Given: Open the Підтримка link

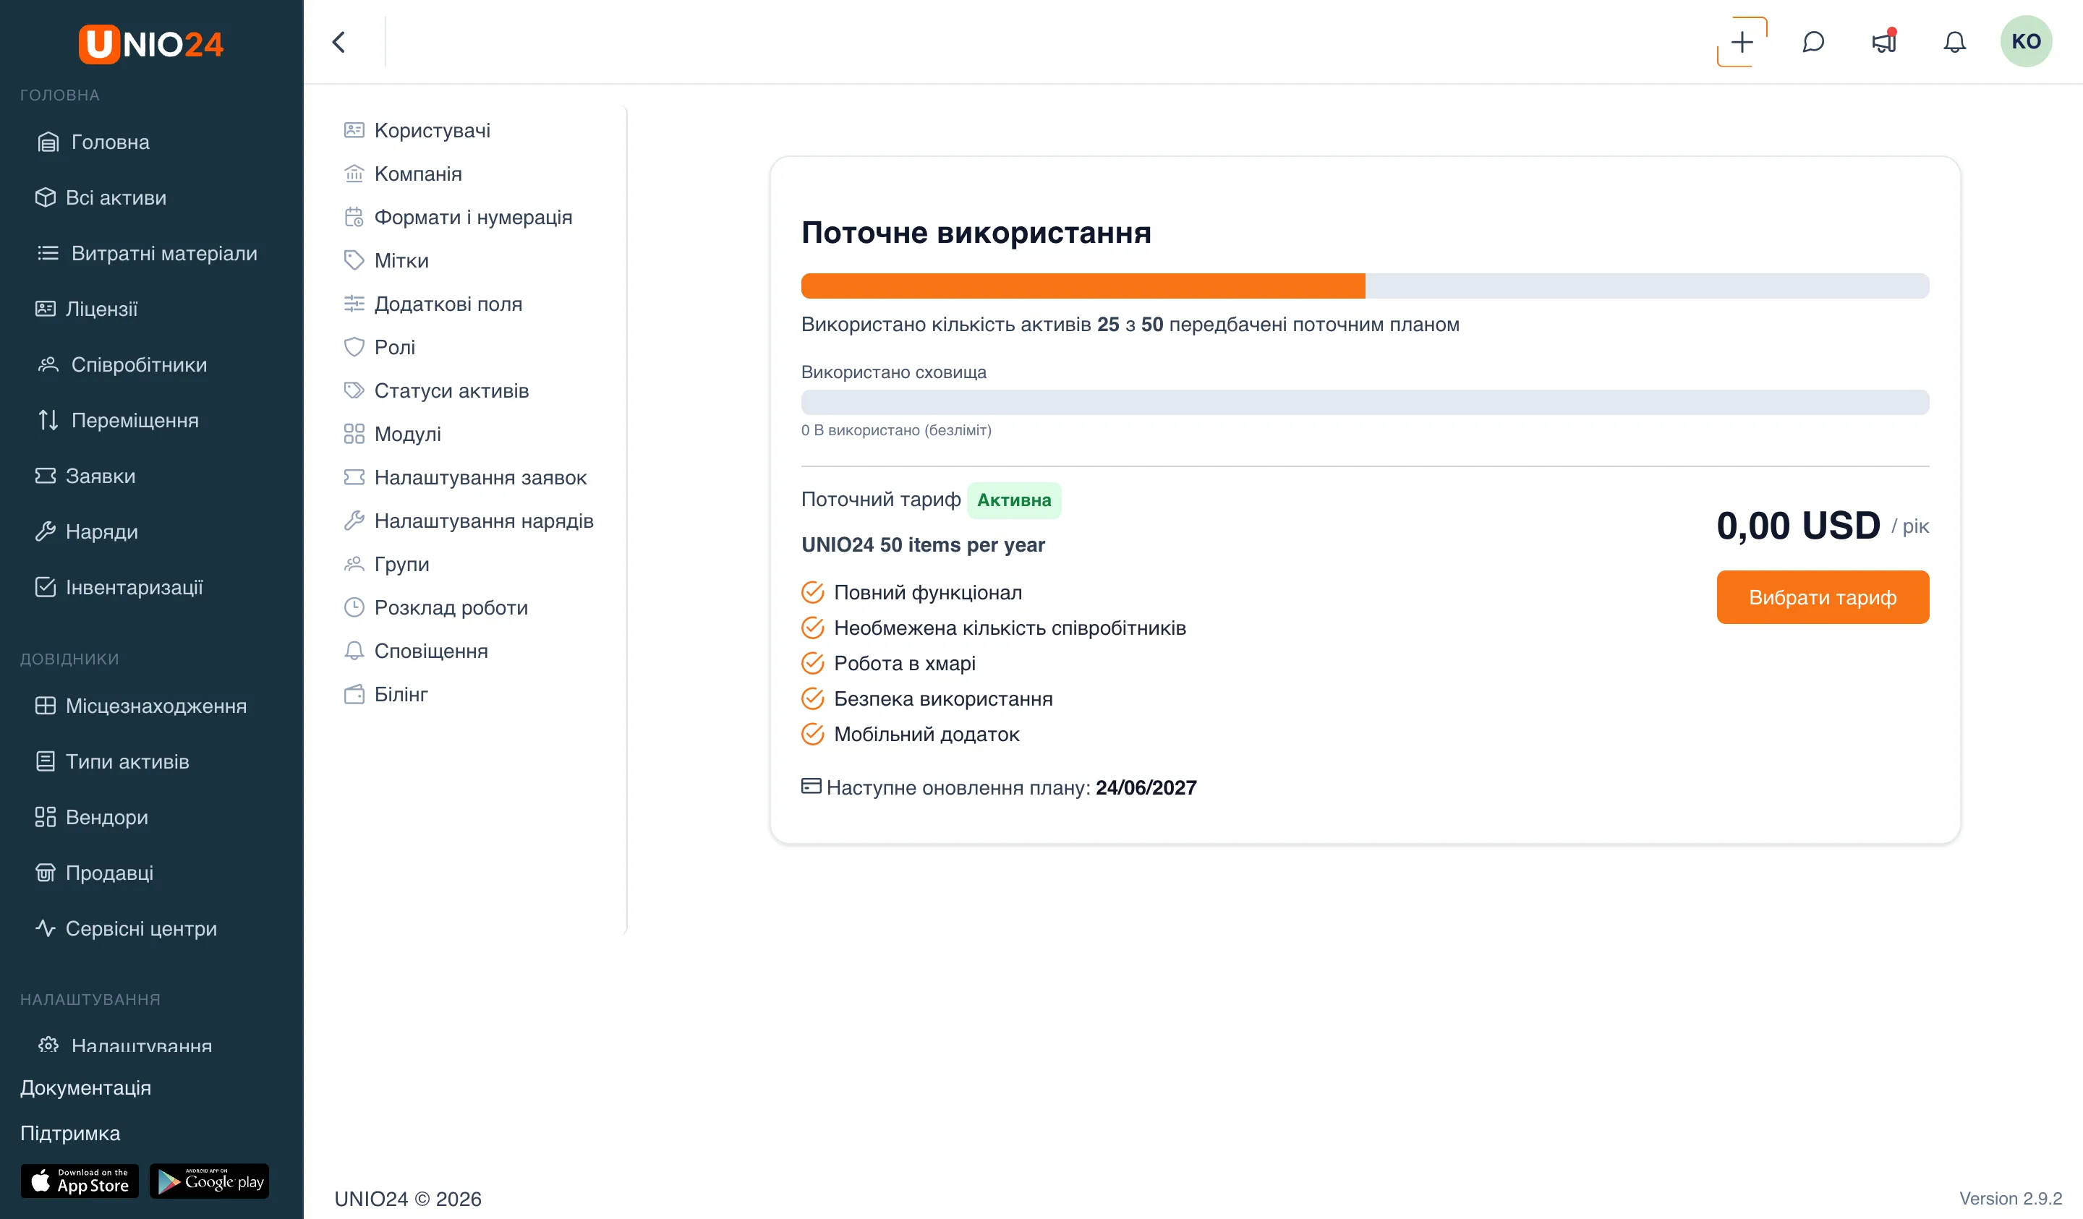Looking at the screenshot, I should [x=70, y=1133].
